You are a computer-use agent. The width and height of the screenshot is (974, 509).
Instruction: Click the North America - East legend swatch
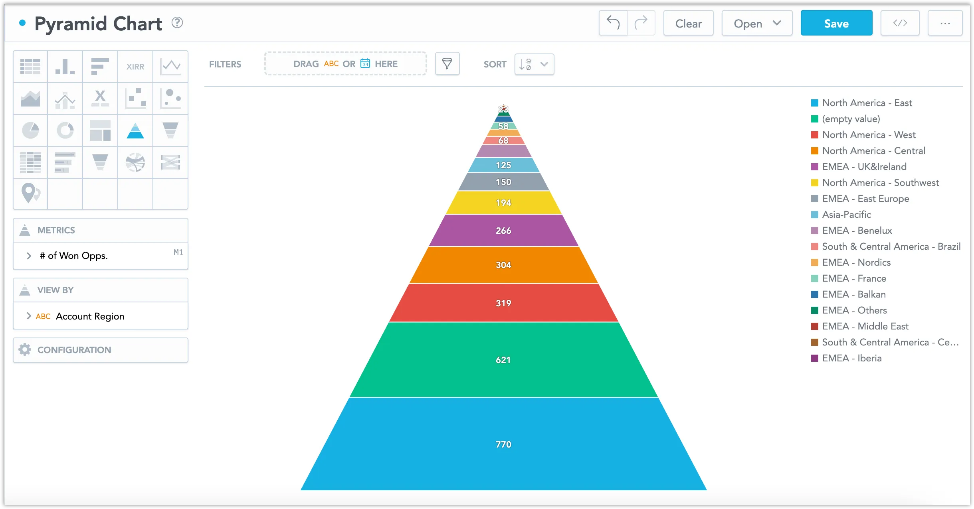[x=815, y=103]
